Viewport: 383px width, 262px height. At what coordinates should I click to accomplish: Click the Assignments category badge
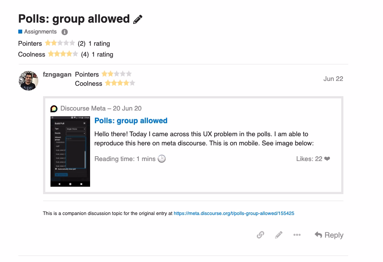37,31
